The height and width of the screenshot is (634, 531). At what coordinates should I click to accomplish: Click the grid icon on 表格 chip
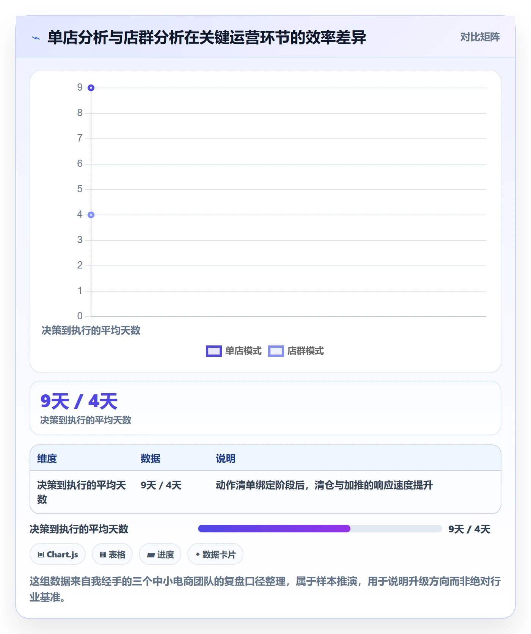click(x=103, y=555)
